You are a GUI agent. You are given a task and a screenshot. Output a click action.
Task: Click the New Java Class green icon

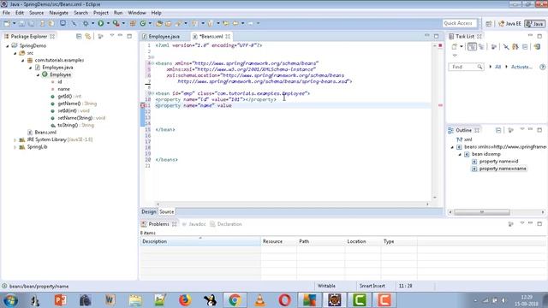143,23
